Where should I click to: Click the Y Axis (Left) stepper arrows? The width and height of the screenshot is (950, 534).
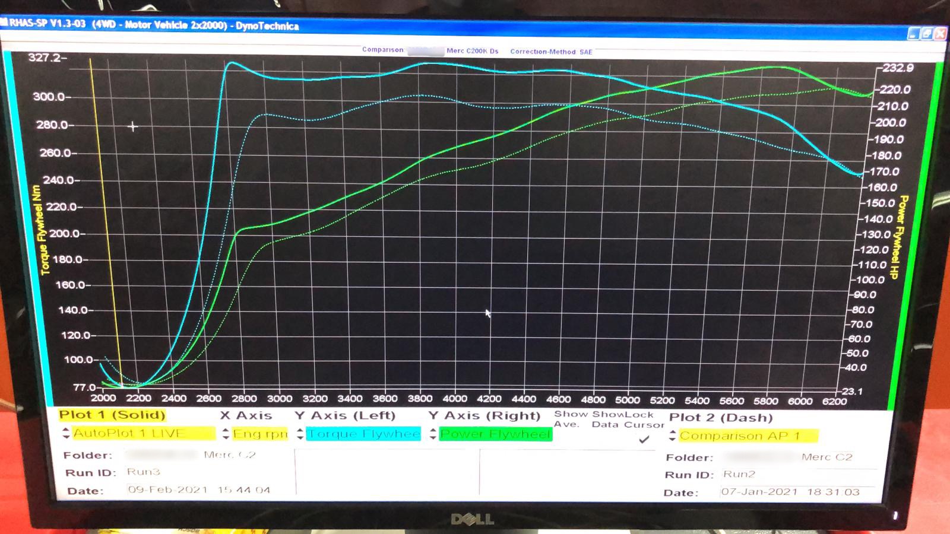(x=300, y=434)
